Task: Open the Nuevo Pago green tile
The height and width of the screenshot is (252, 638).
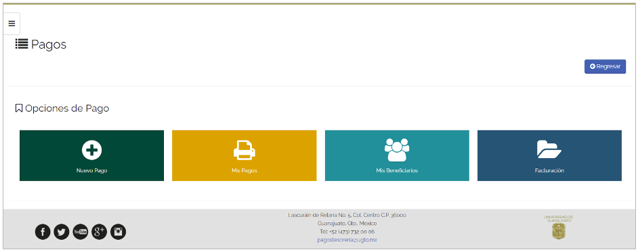Action: point(92,155)
